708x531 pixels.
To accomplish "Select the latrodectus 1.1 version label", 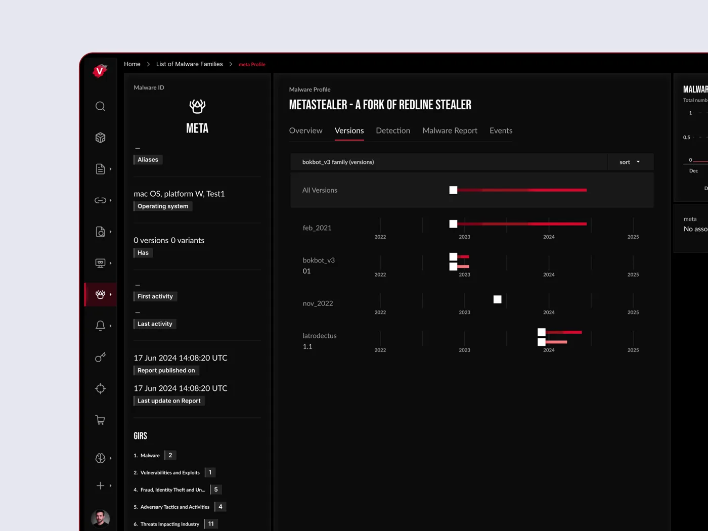I will [x=320, y=341].
